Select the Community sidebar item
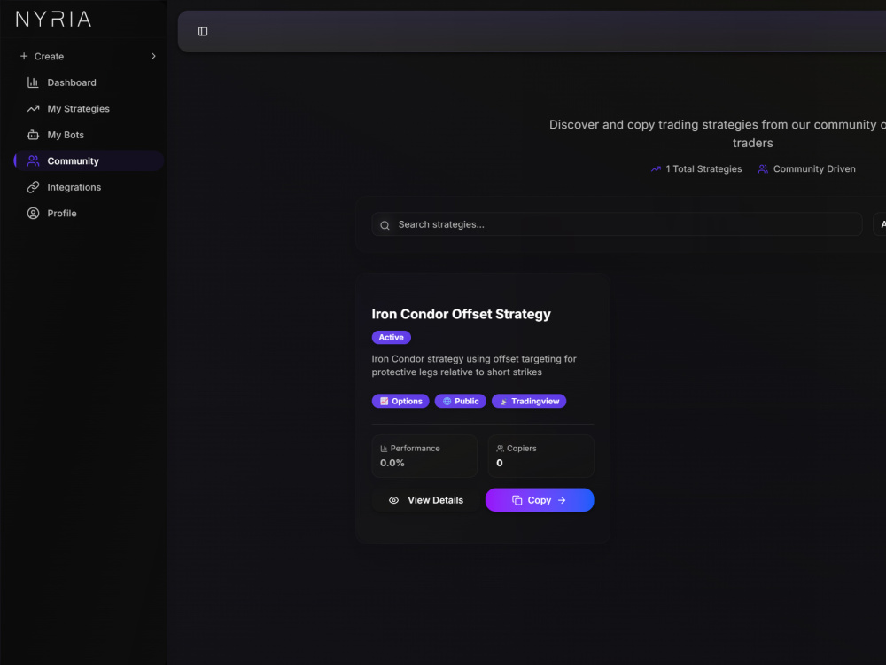The image size is (886, 665). click(89, 160)
